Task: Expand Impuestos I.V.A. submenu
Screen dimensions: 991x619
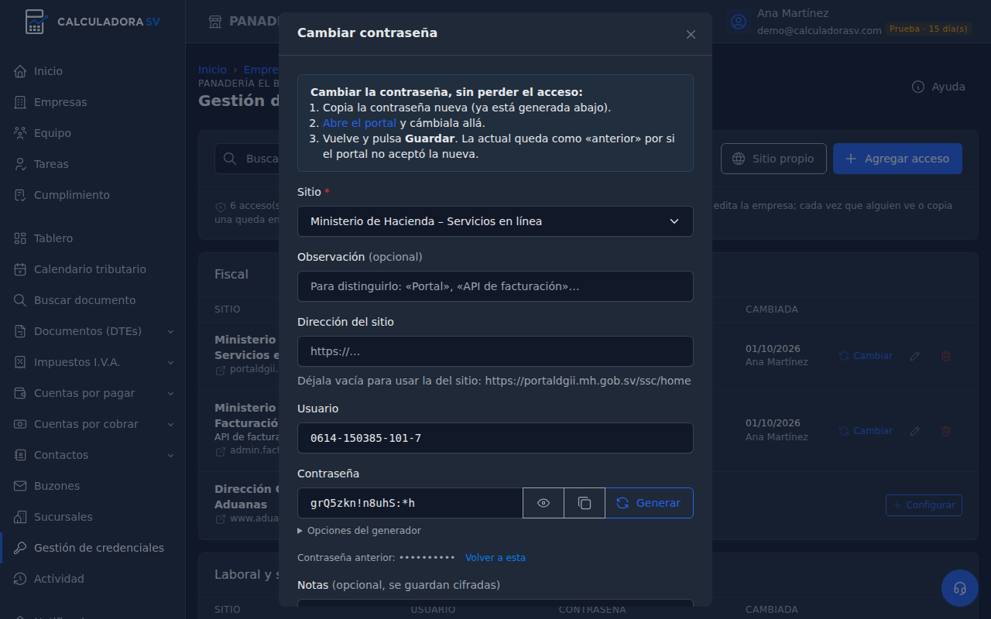Action: [x=93, y=362]
